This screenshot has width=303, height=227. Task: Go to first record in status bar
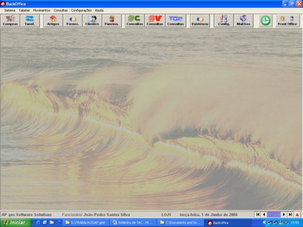pos(258,214)
